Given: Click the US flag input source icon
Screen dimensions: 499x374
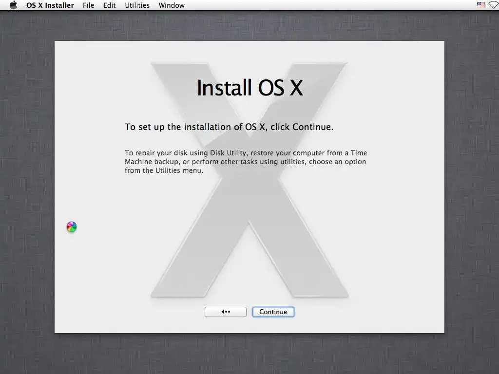Looking at the screenshot, I should pos(481,5).
